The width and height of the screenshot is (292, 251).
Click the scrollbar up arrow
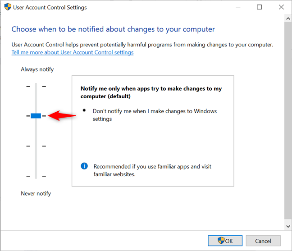(288, 18)
